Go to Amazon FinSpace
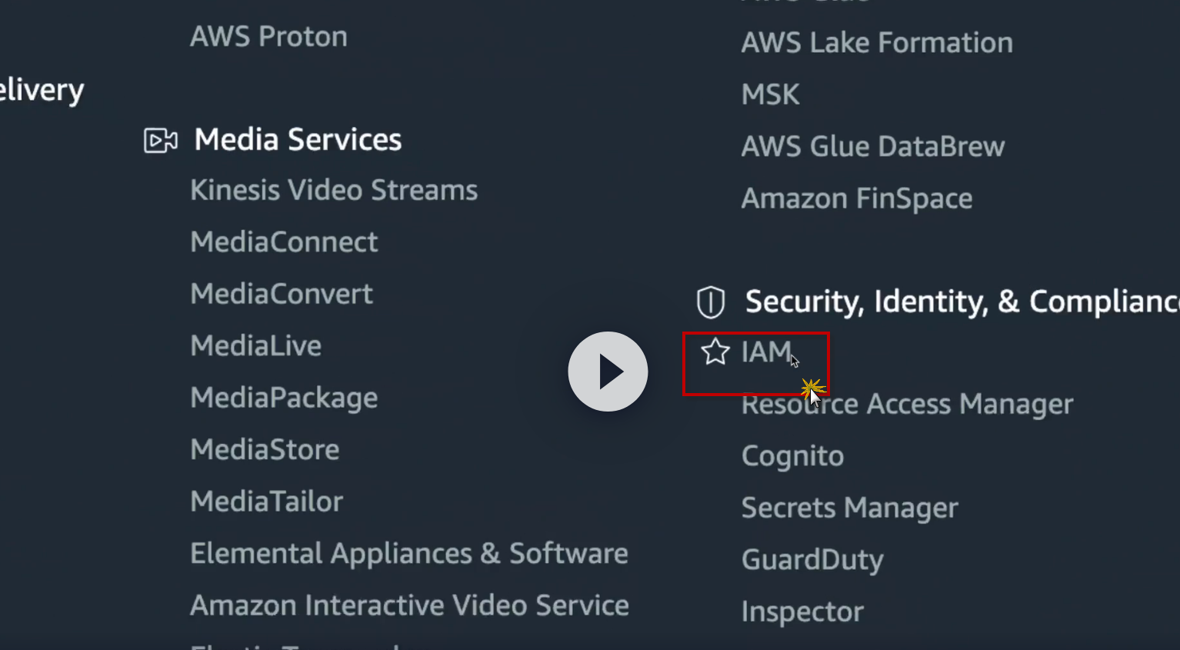Viewport: 1180px width, 650px height. point(856,199)
